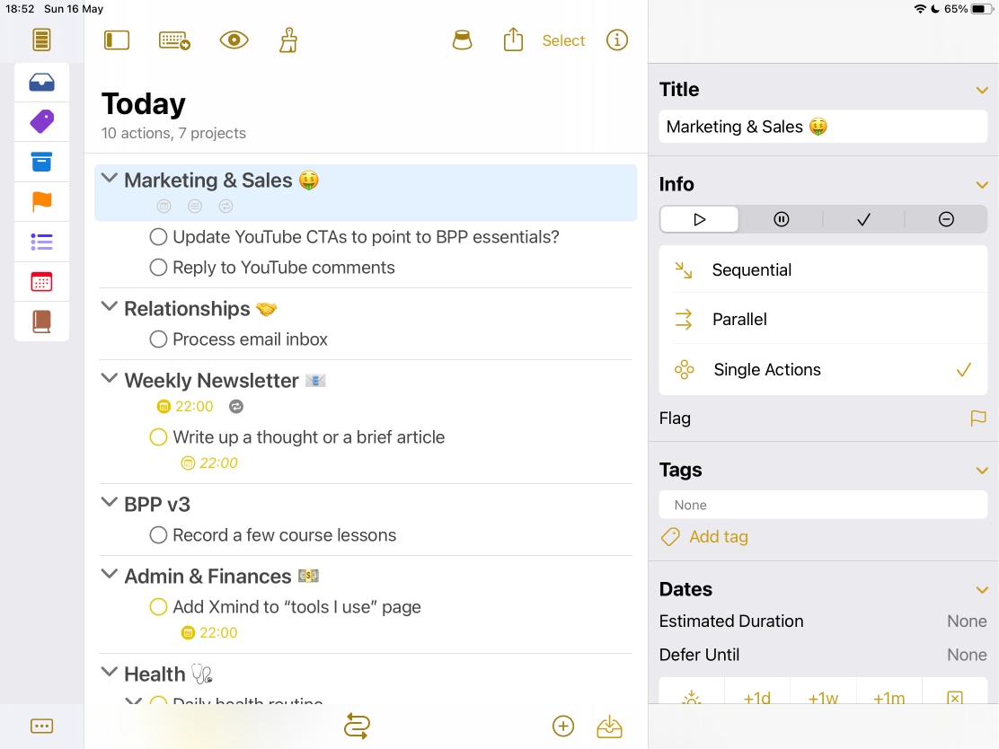Open the purple Tags perspective
Viewport: 999px width, 749px height.
coord(41,121)
